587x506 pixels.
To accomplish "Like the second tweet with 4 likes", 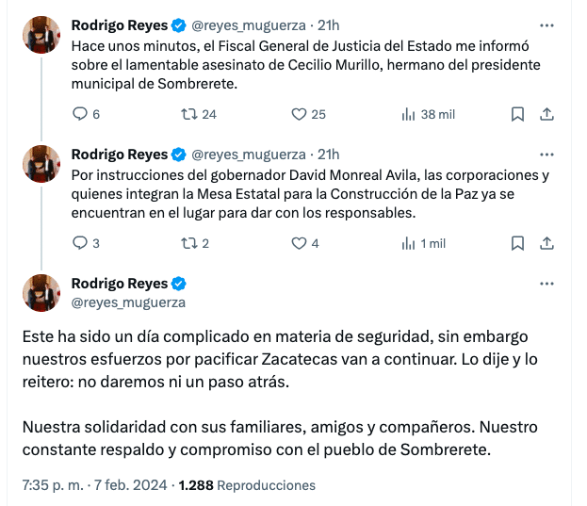I will pos(300,243).
